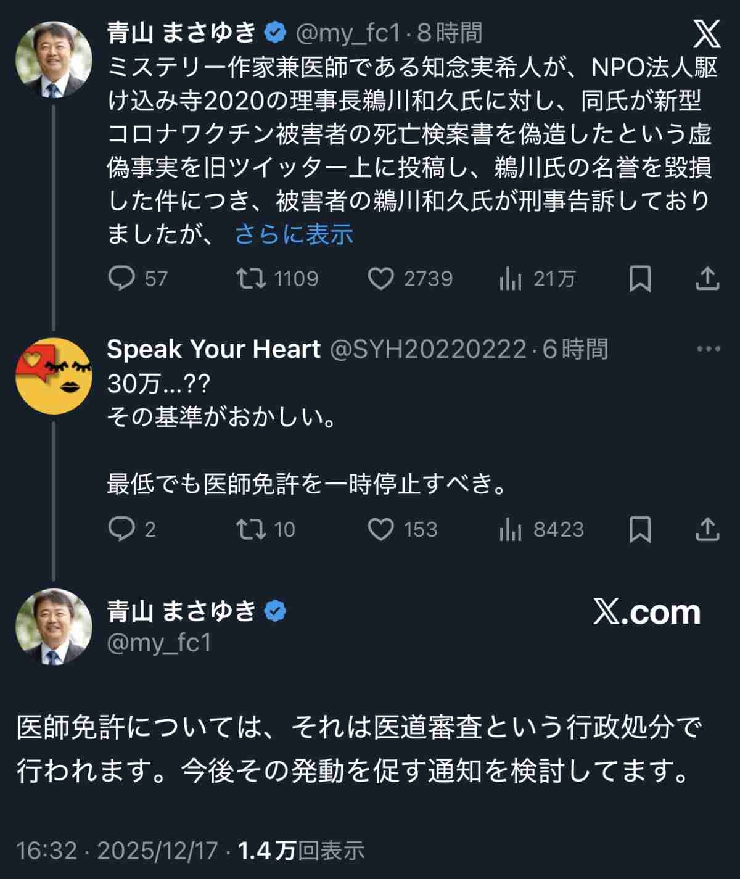The height and width of the screenshot is (879, 740).
Task: View analytics of the 21万 views post
Action: [x=510, y=280]
